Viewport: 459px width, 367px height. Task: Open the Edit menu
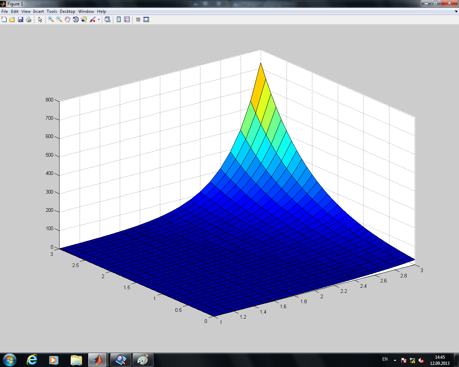coord(15,11)
